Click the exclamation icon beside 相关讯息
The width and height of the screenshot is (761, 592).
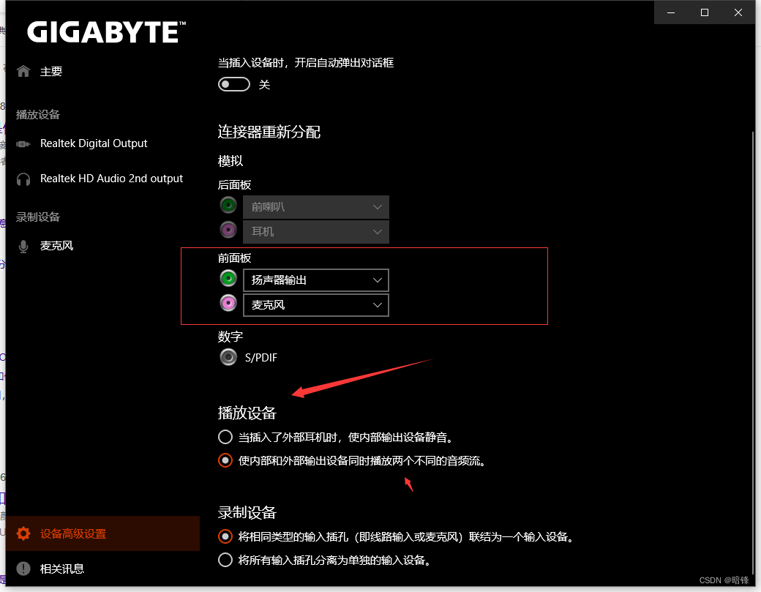point(23,569)
